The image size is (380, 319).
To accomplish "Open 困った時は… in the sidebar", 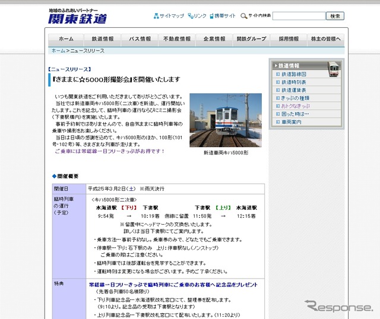I will coord(295,114).
